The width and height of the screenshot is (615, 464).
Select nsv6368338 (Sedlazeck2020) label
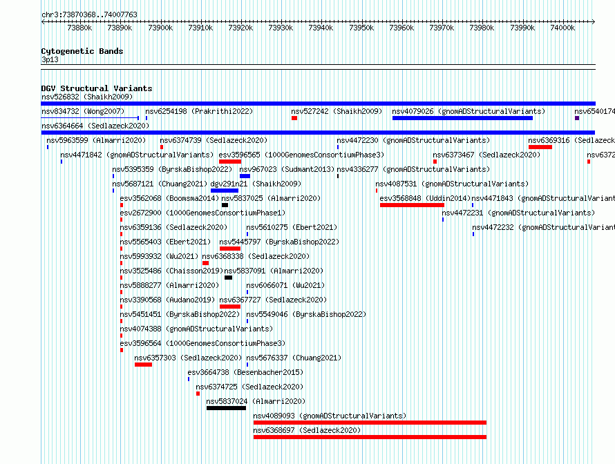256,256
